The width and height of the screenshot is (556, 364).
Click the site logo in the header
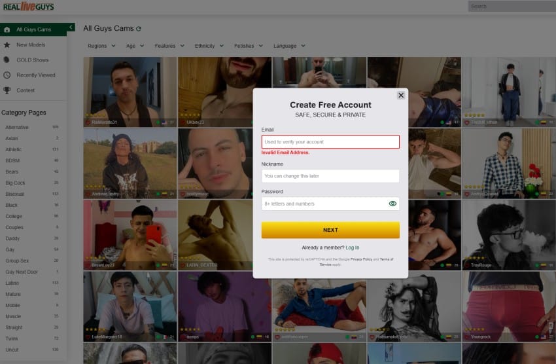click(x=29, y=7)
